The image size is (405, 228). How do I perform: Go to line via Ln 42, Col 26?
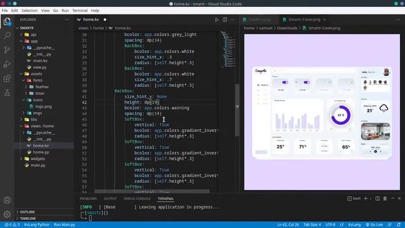(x=288, y=225)
